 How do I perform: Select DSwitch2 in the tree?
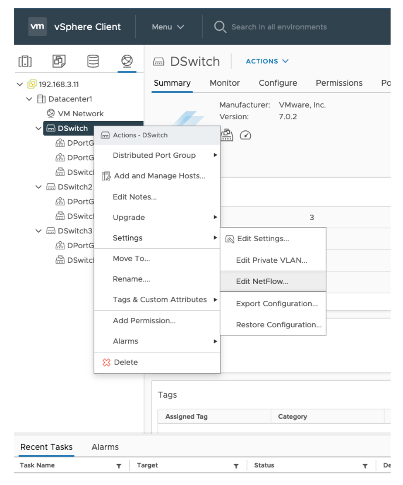pyautogui.click(x=75, y=187)
